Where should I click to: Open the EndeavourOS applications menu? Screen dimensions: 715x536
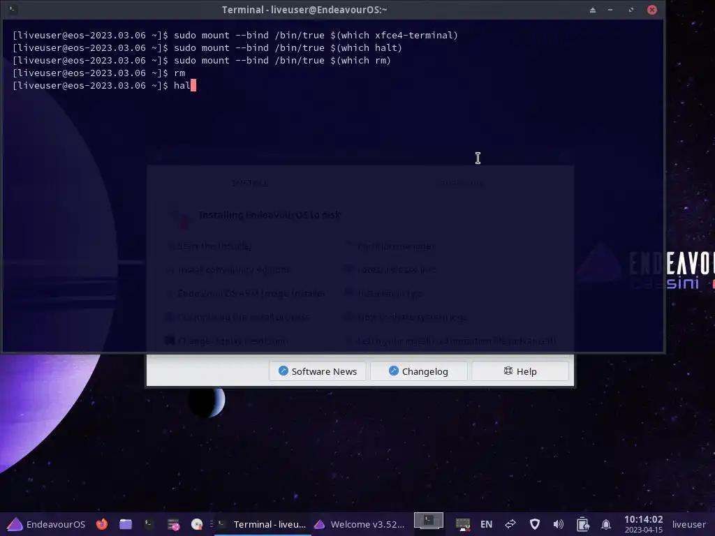pyautogui.click(x=45, y=524)
